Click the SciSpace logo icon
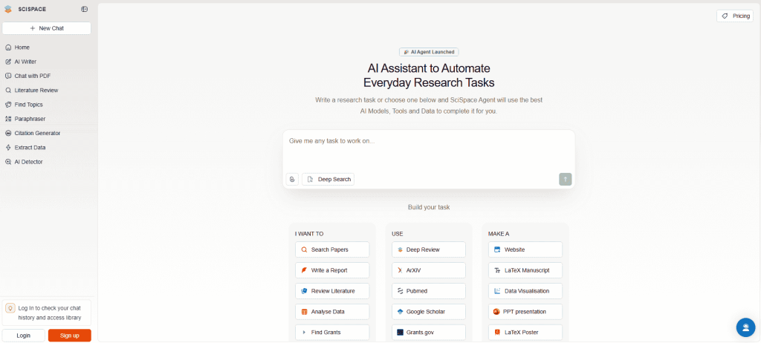 8,10
